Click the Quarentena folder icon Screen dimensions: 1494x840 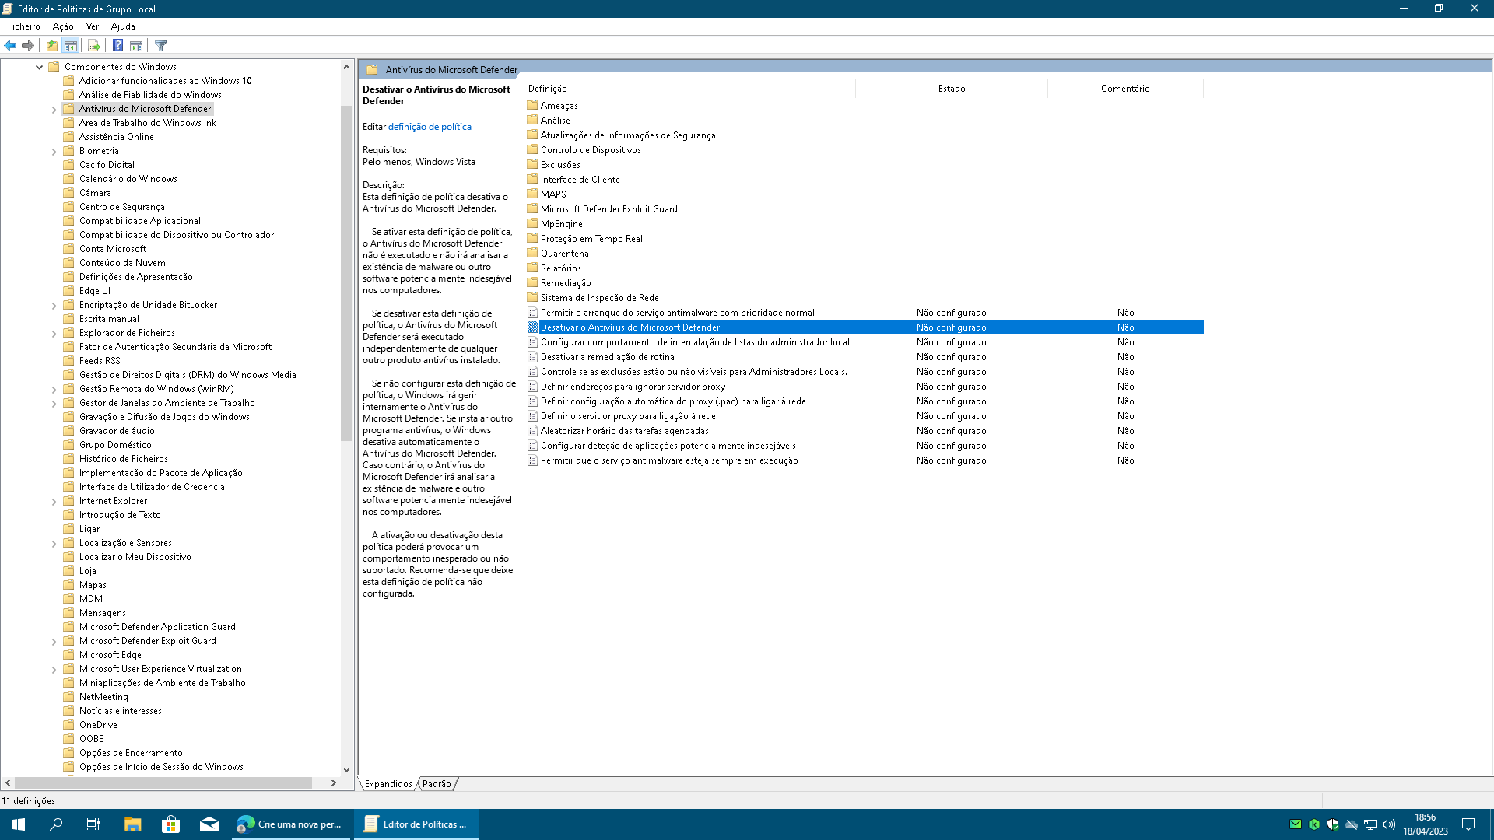coord(532,253)
